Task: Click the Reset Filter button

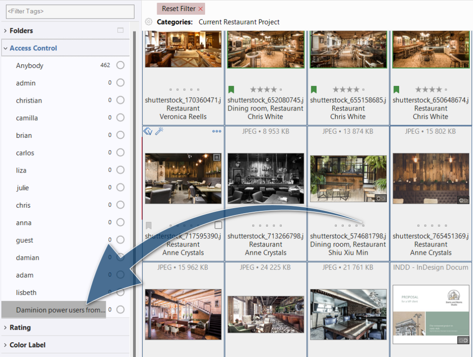Action: (x=178, y=9)
